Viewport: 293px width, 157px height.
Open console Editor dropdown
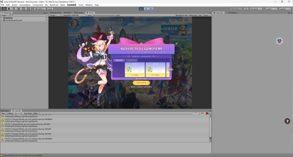[x=36, y=113]
